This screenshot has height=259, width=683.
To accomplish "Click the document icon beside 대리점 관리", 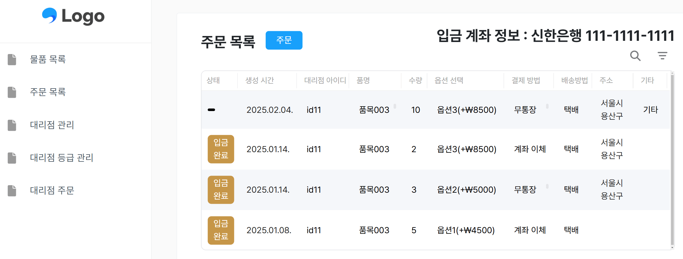I will (12, 125).
